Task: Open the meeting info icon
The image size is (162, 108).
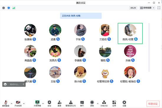Action: pyautogui.click(x=4, y=8)
